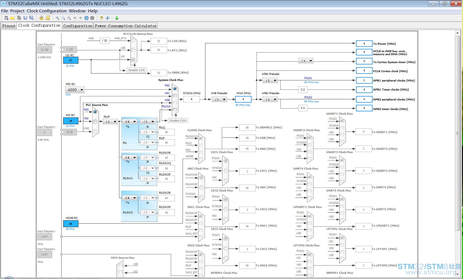This screenshot has height=279, width=463.
Task: Click the grey circle toolbar icon
Action: pos(92,18)
